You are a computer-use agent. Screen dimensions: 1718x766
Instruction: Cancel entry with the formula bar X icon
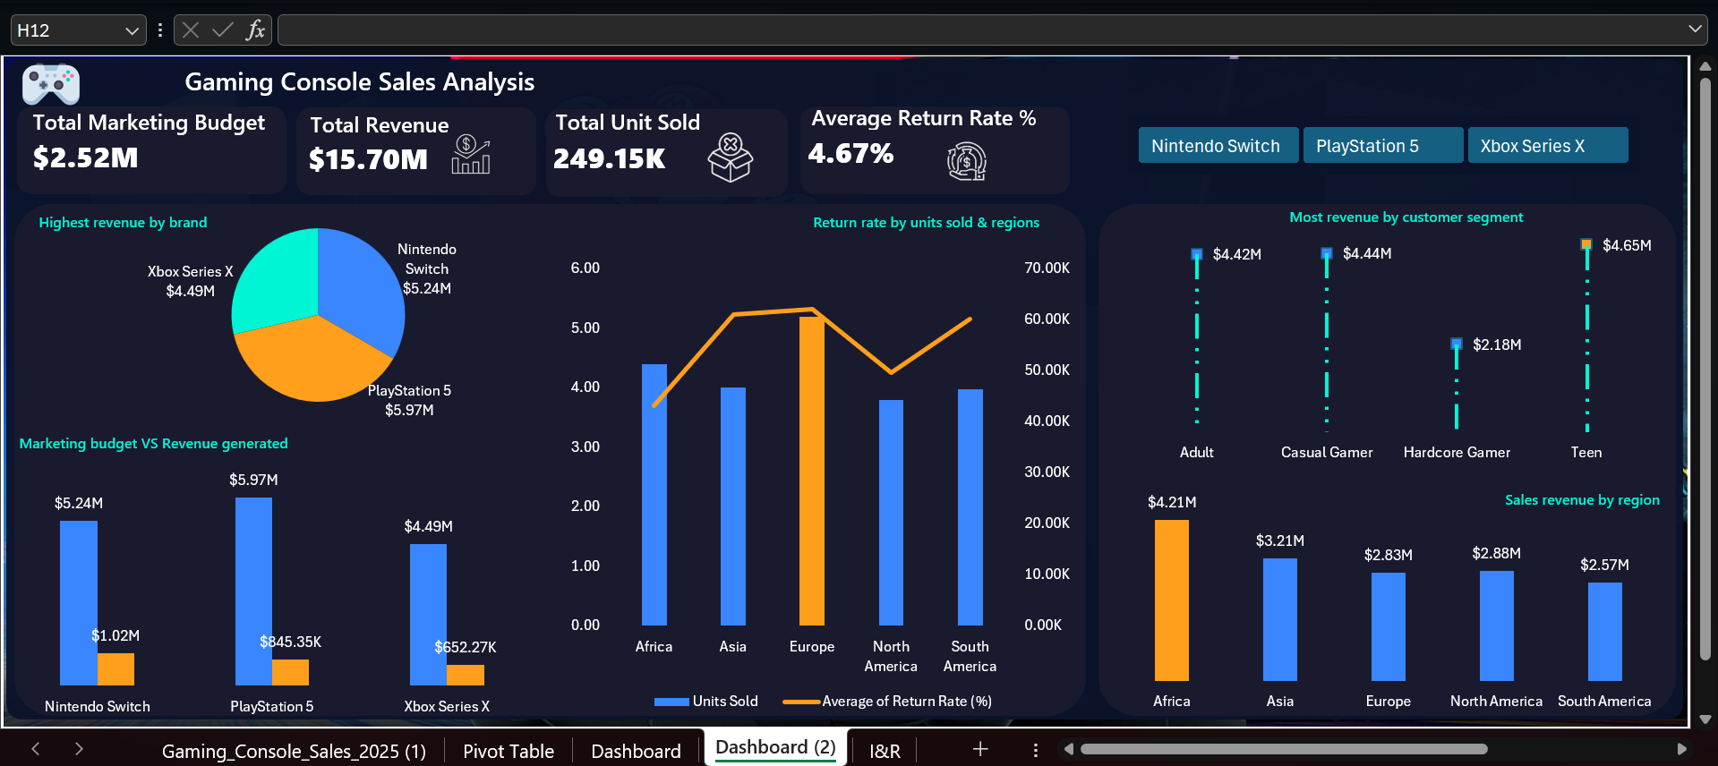pos(191,30)
